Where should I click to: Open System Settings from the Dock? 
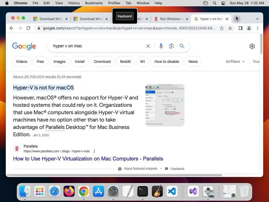click(x=113, y=191)
